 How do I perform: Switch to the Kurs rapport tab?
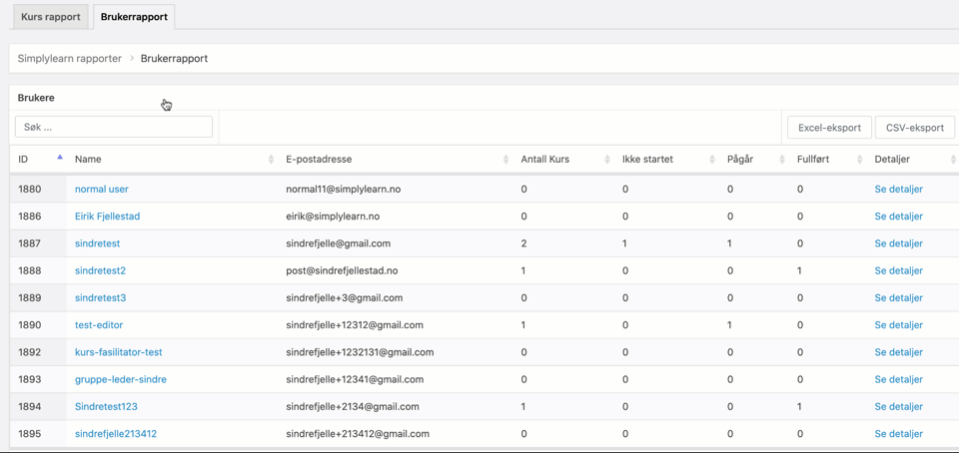pyautogui.click(x=50, y=17)
